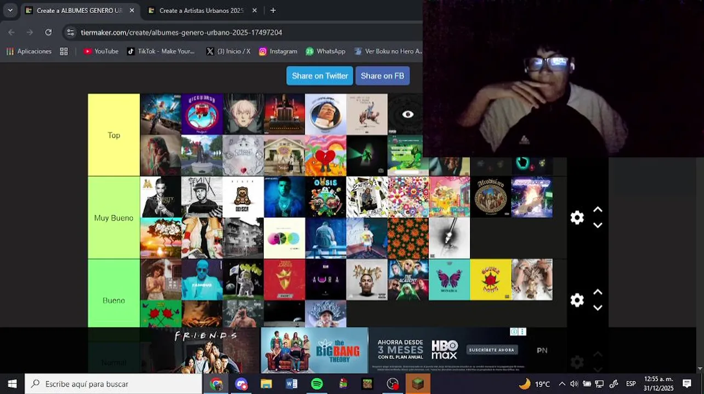Open the TikTok bookmark
This screenshot has width=704, height=394.
tap(161, 51)
